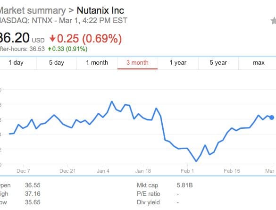Click the Jan 4 date label
276x210 pixels.
[x=103, y=171]
